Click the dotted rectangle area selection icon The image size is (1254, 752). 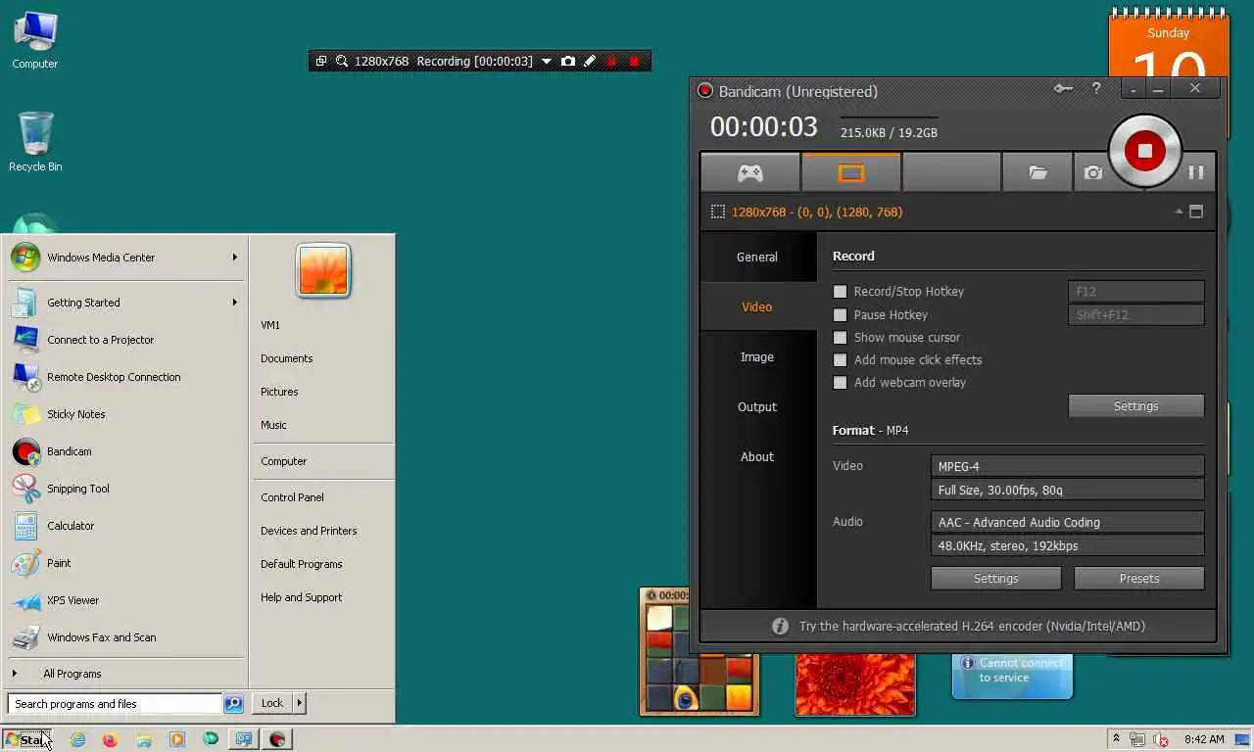point(718,211)
